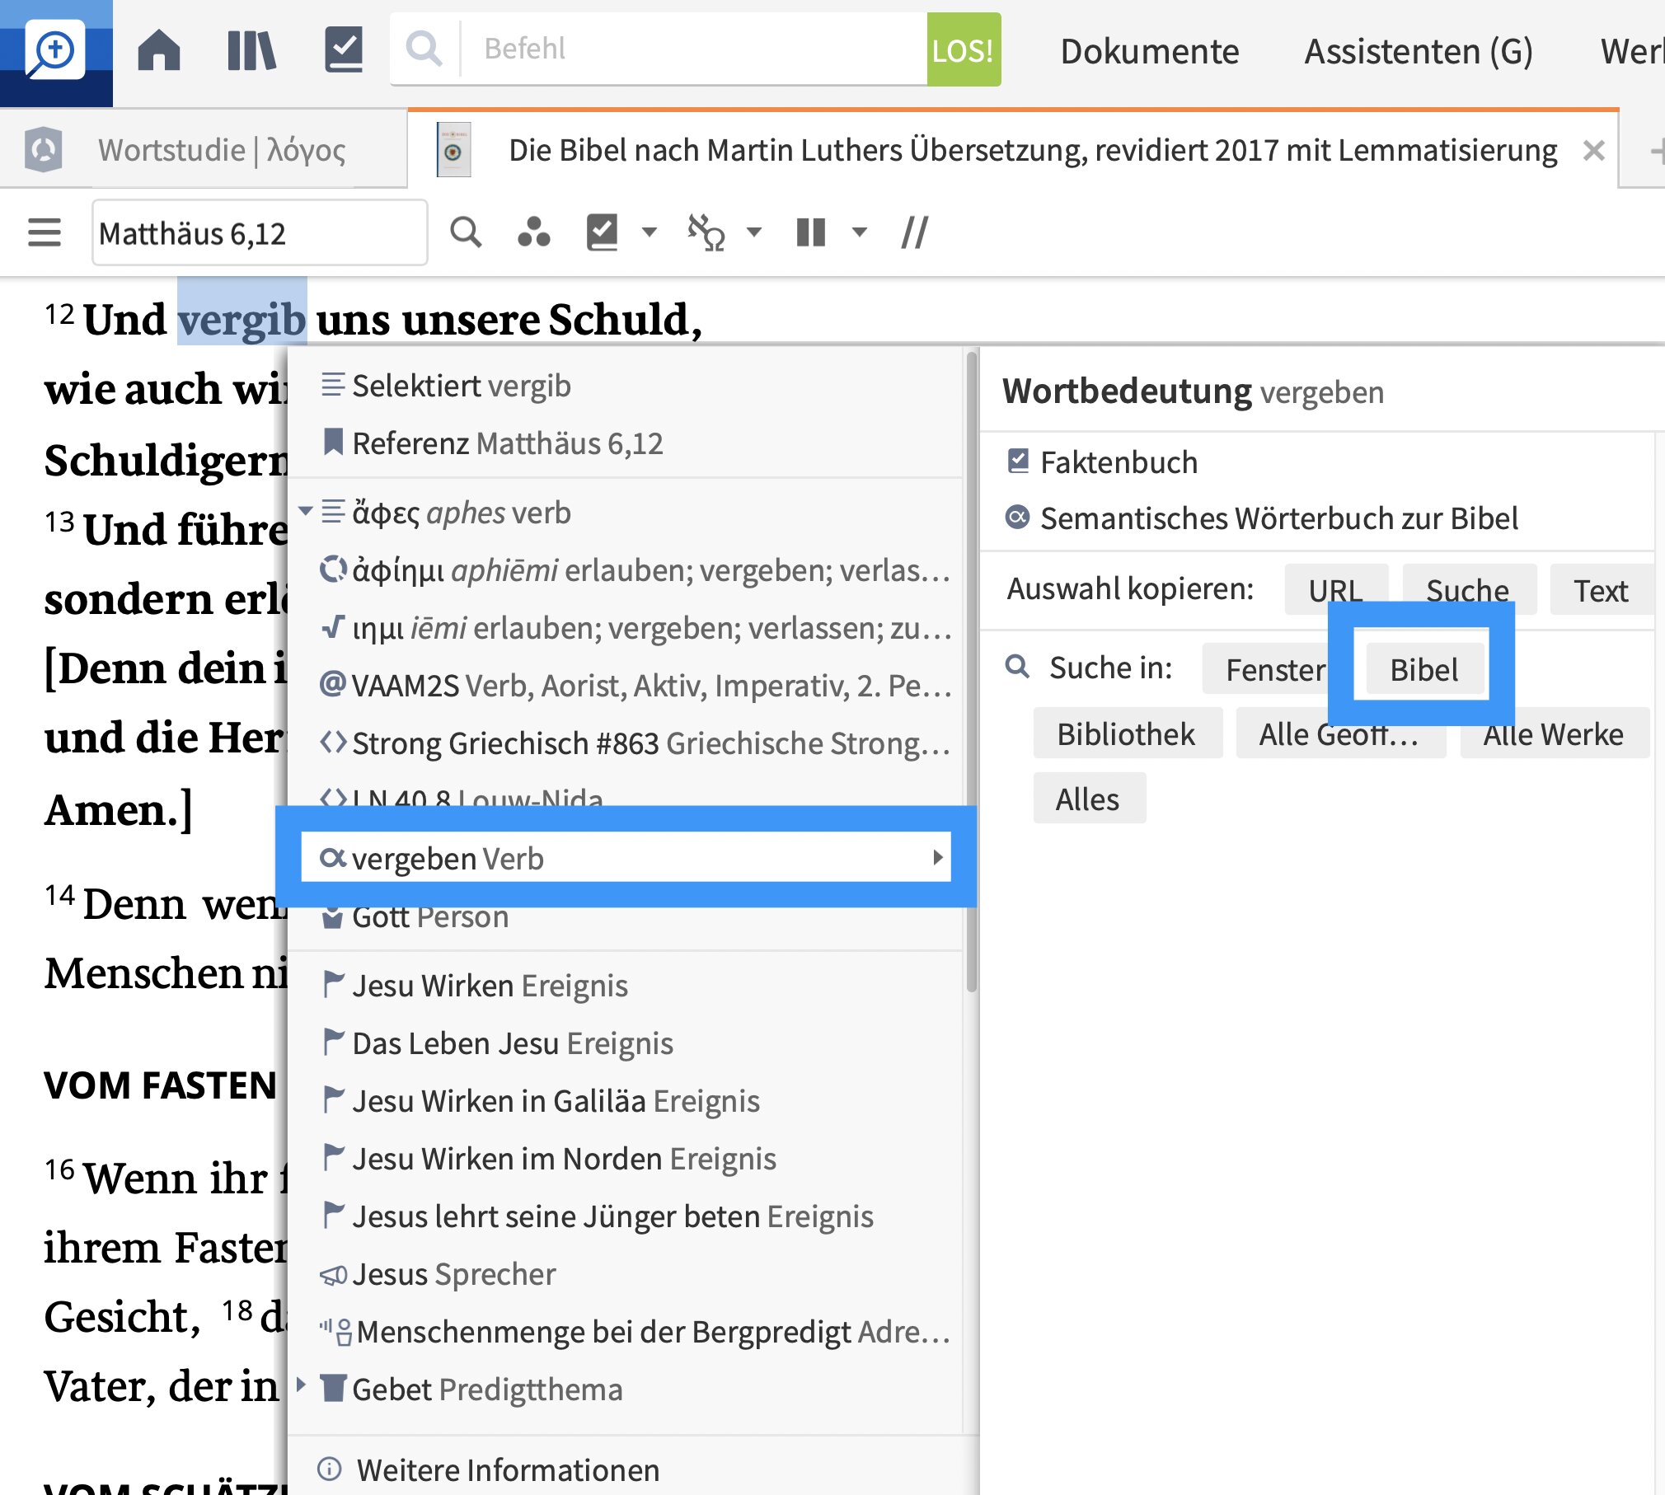The height and width of the screenshot is (1495, 1665).
Task: Open the visual filters three-dots icon
Action: coord(533,233)
